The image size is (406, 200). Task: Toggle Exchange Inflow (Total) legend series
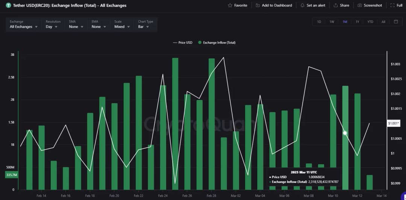point(217,43)
